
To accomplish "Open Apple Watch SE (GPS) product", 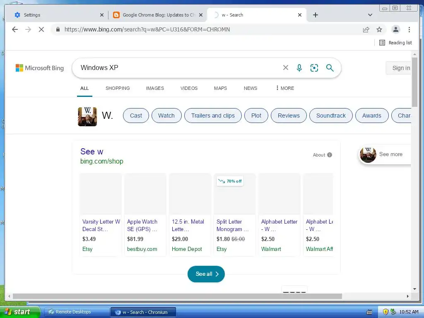I will coord(142,225).
